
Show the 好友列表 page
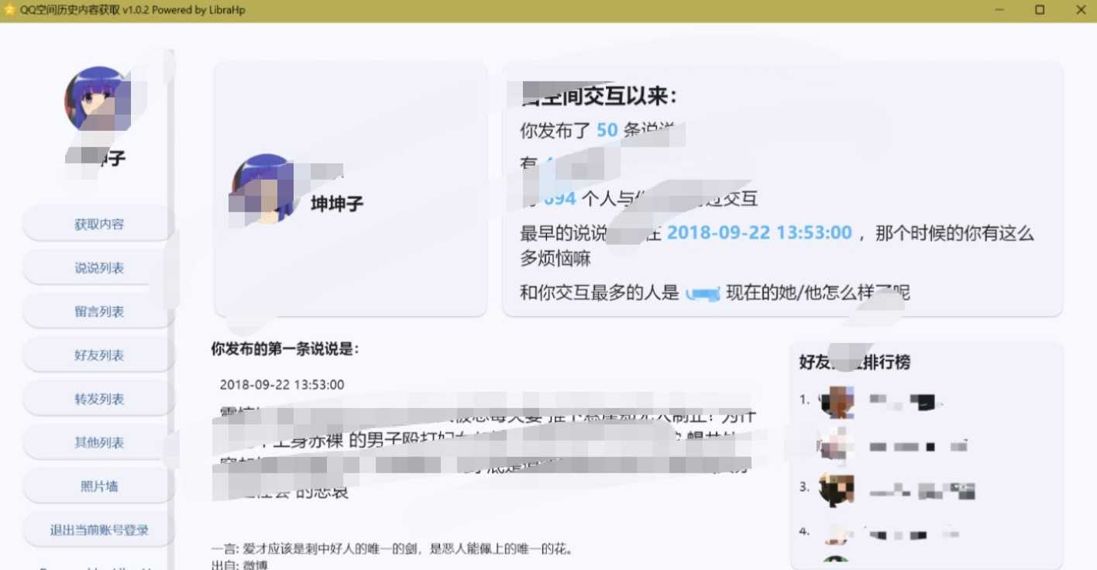pyautogui.click(x=98, y=355)
